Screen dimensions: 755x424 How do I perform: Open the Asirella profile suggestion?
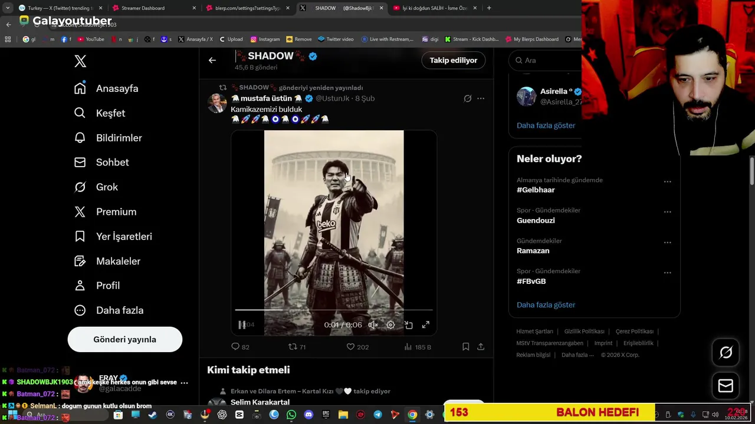[x=549, y=97]
